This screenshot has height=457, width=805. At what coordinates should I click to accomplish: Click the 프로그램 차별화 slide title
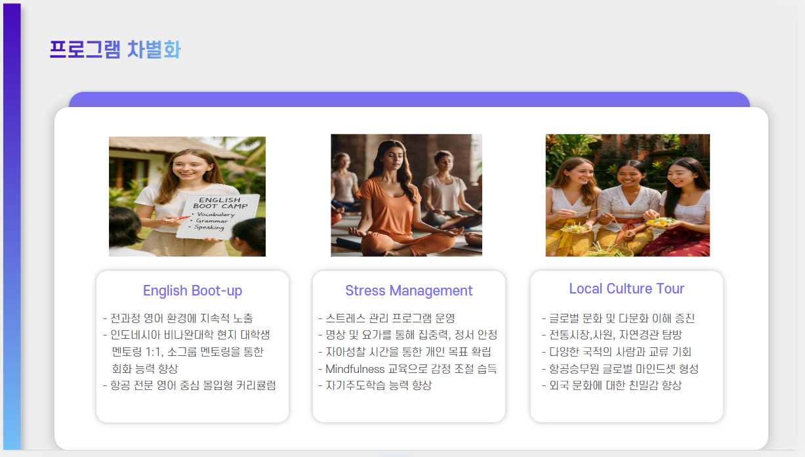click(x=115, y=50)
